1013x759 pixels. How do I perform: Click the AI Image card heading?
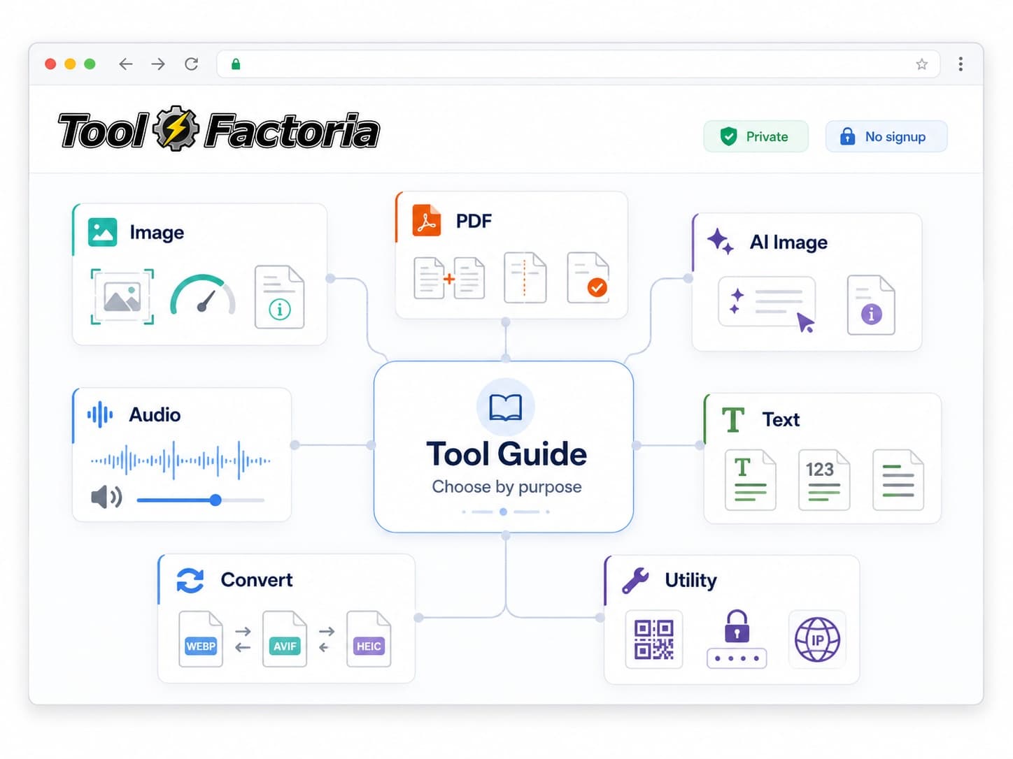point(788,243)
